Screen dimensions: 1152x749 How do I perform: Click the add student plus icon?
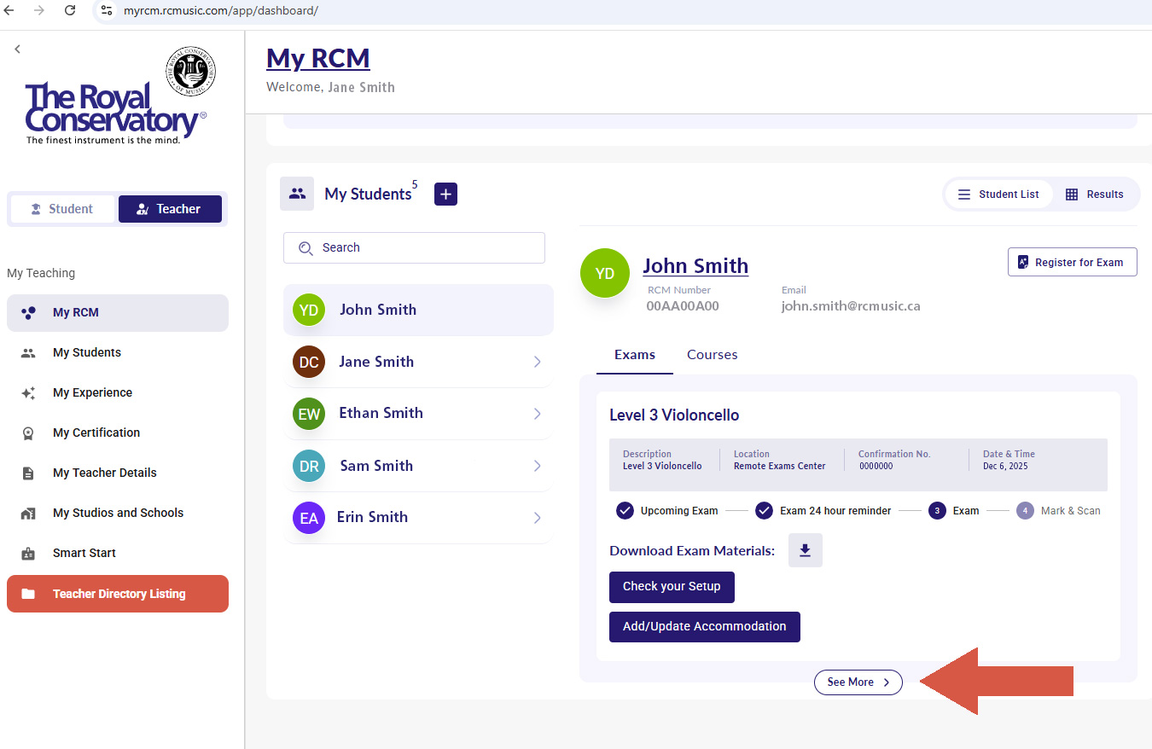pyautogui.click(x=445, y=194)
